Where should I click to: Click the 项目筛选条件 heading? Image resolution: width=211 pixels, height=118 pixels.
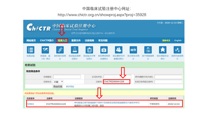tap(33, 71)
